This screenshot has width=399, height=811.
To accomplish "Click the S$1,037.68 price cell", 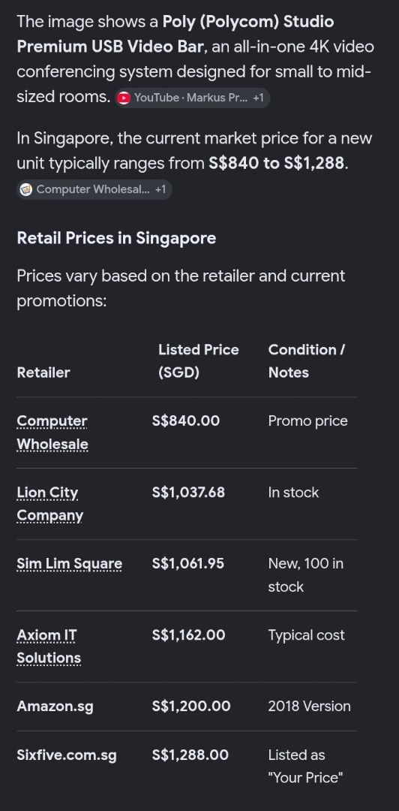I will click(189, 493).
